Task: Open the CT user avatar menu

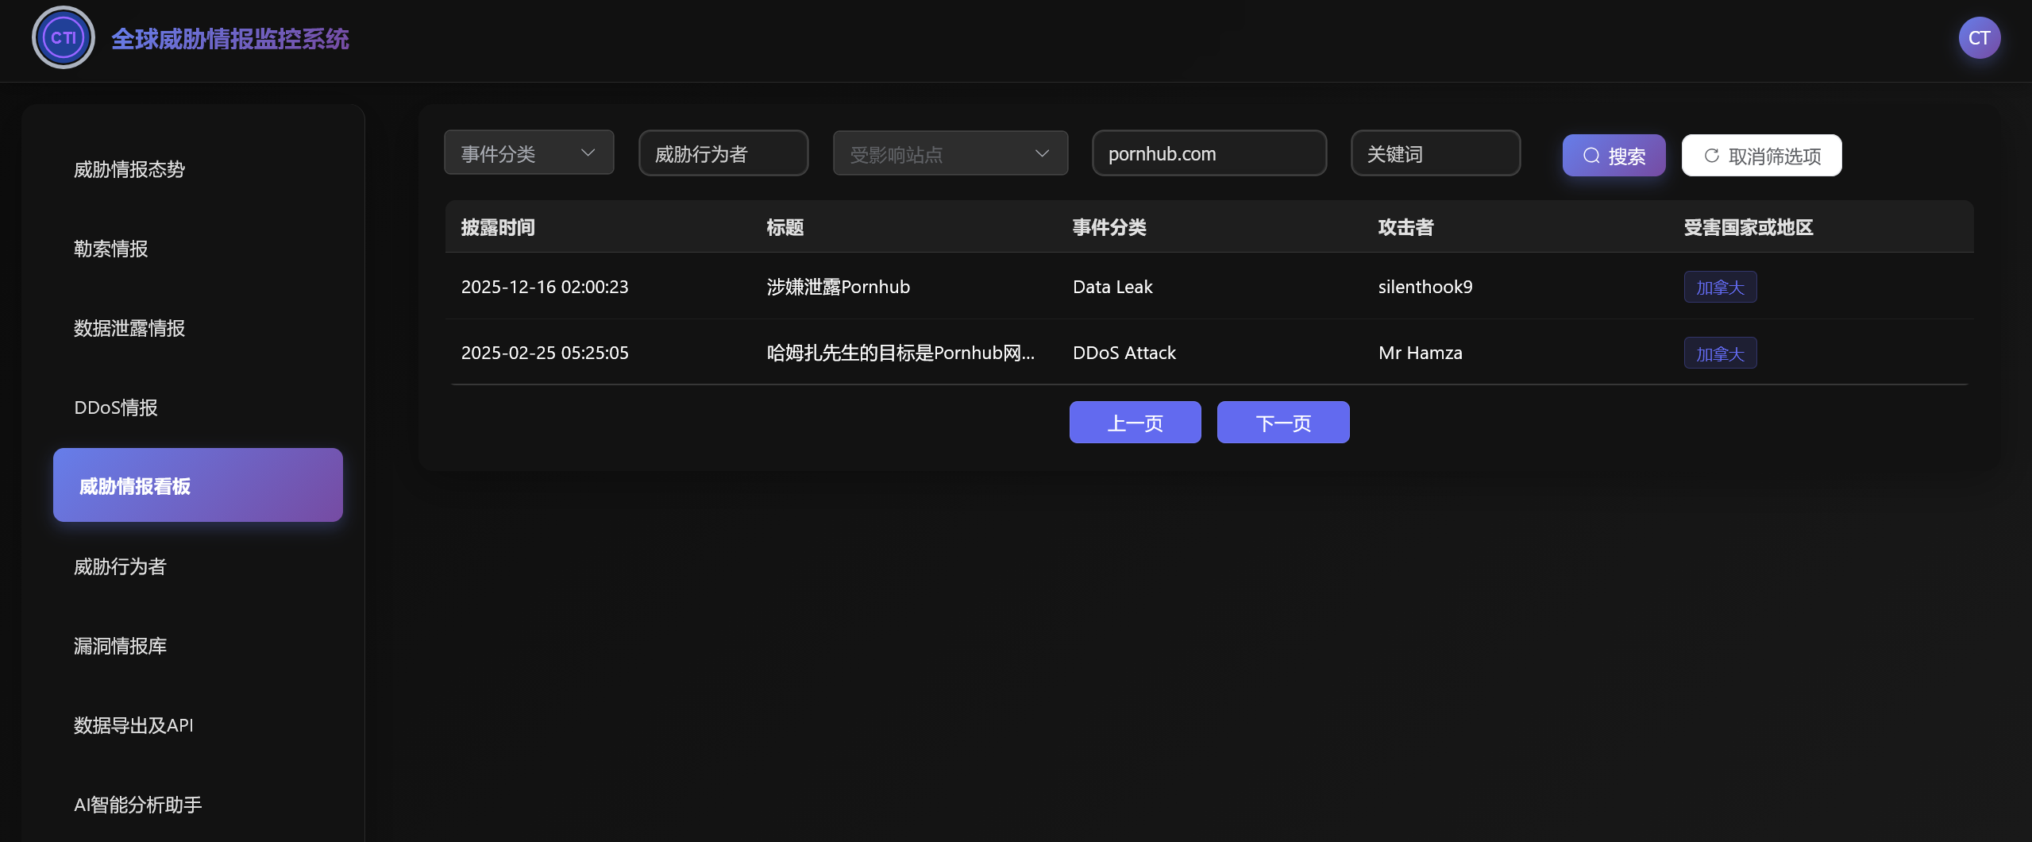Action: pyautogui.click(x=1979, y=37)
